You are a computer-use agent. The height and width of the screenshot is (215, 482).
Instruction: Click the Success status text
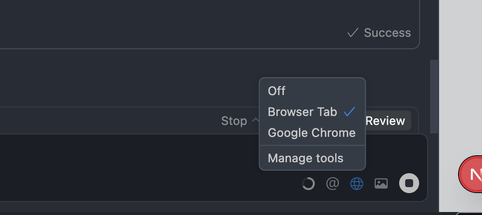(387, 33)
